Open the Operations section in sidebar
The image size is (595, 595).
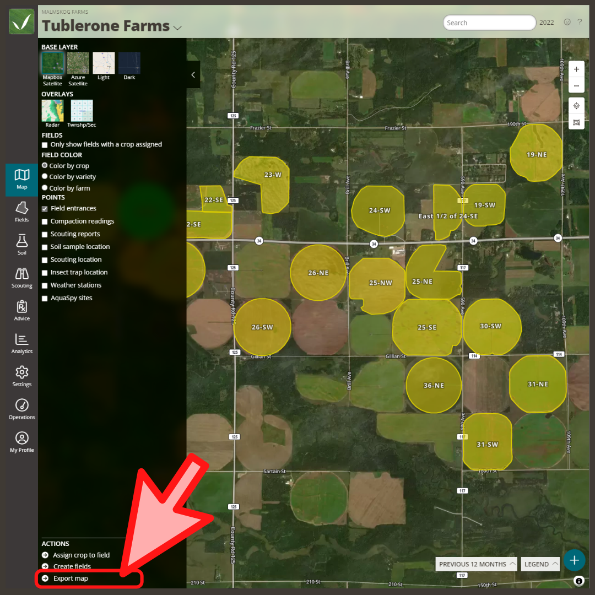point(21,409)
